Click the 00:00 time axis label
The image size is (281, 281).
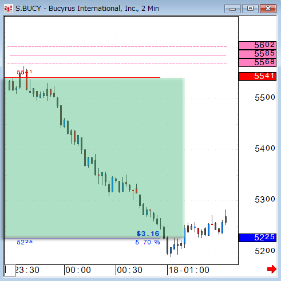click(x=78, y=270)
